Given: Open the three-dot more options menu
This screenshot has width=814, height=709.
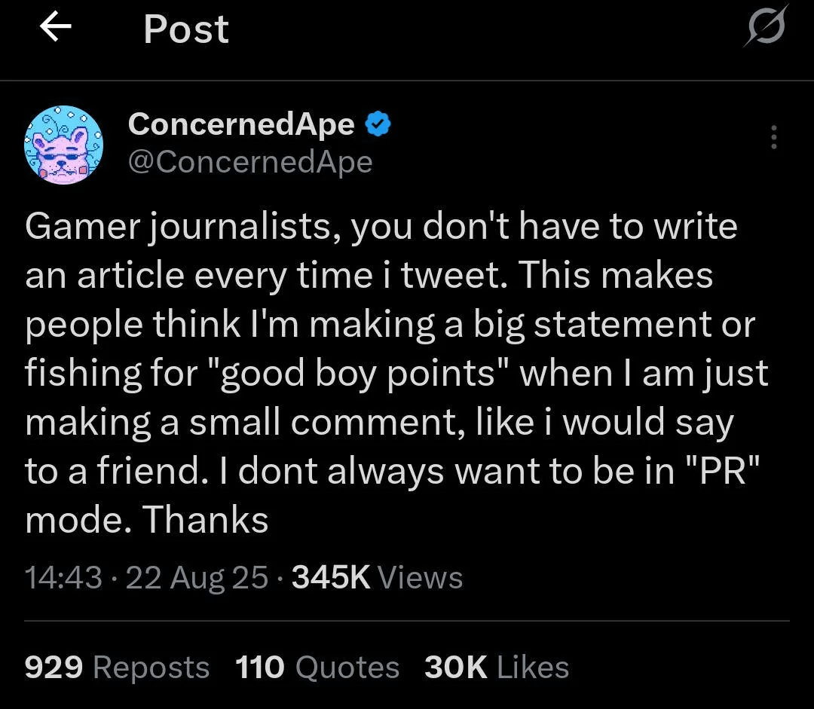Looking at the screenshot, I should pyautogui.click(x=773, y=138).
